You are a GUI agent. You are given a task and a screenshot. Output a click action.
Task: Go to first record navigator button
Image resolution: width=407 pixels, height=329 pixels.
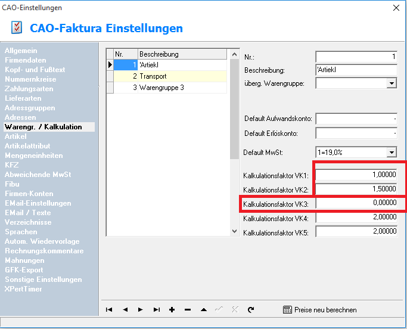point(109,309)
